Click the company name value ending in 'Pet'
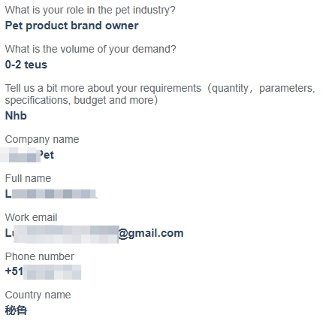Image resolution: width=323 pixels, height=324 pixels. coord(27,155)
